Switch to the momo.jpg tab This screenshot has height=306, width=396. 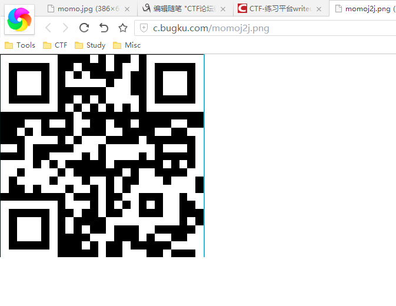coord(88,9)
